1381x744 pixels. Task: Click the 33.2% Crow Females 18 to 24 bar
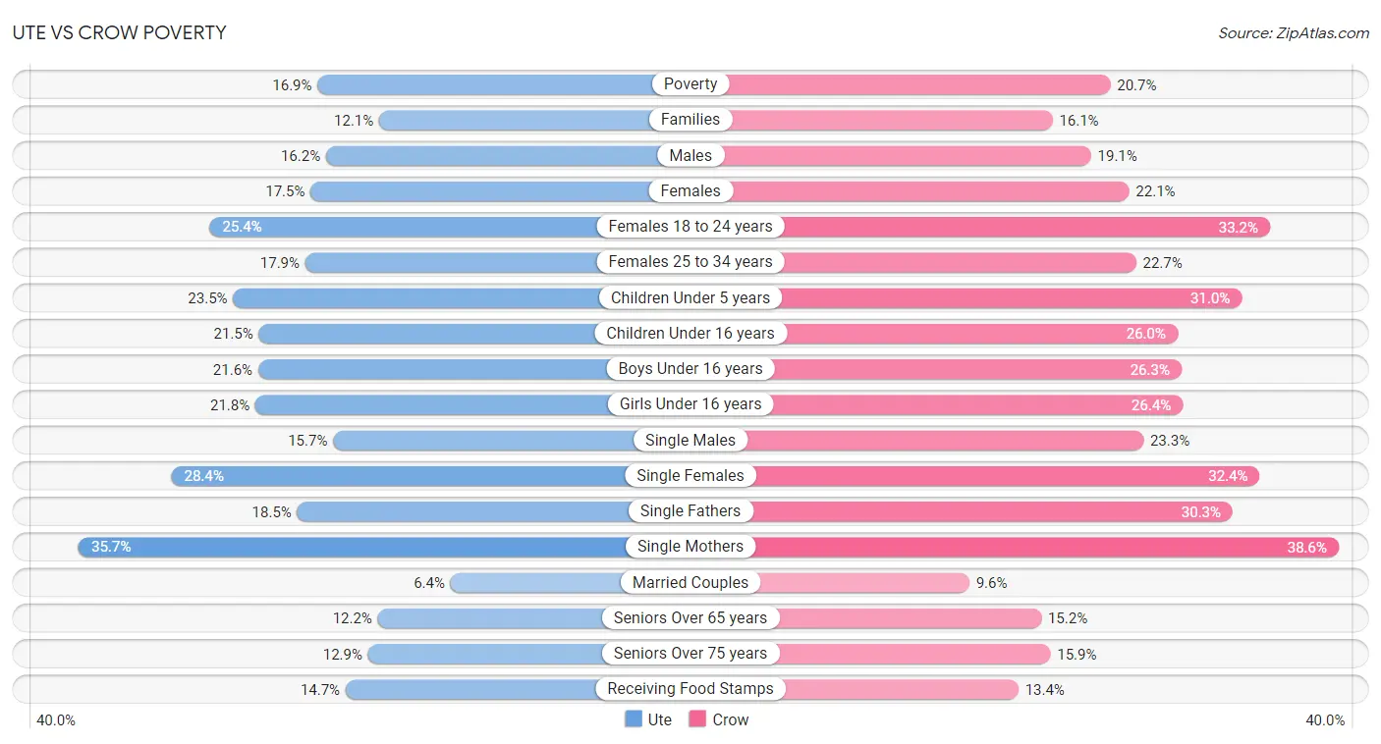click(x=980, y=227)
